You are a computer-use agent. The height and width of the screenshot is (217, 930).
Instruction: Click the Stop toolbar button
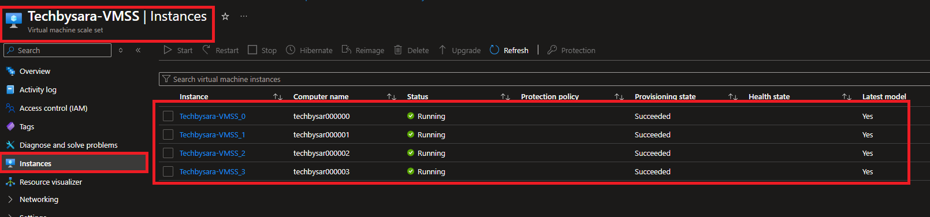262,50
